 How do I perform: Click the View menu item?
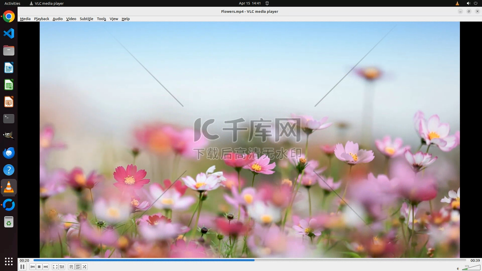[114, 19]
